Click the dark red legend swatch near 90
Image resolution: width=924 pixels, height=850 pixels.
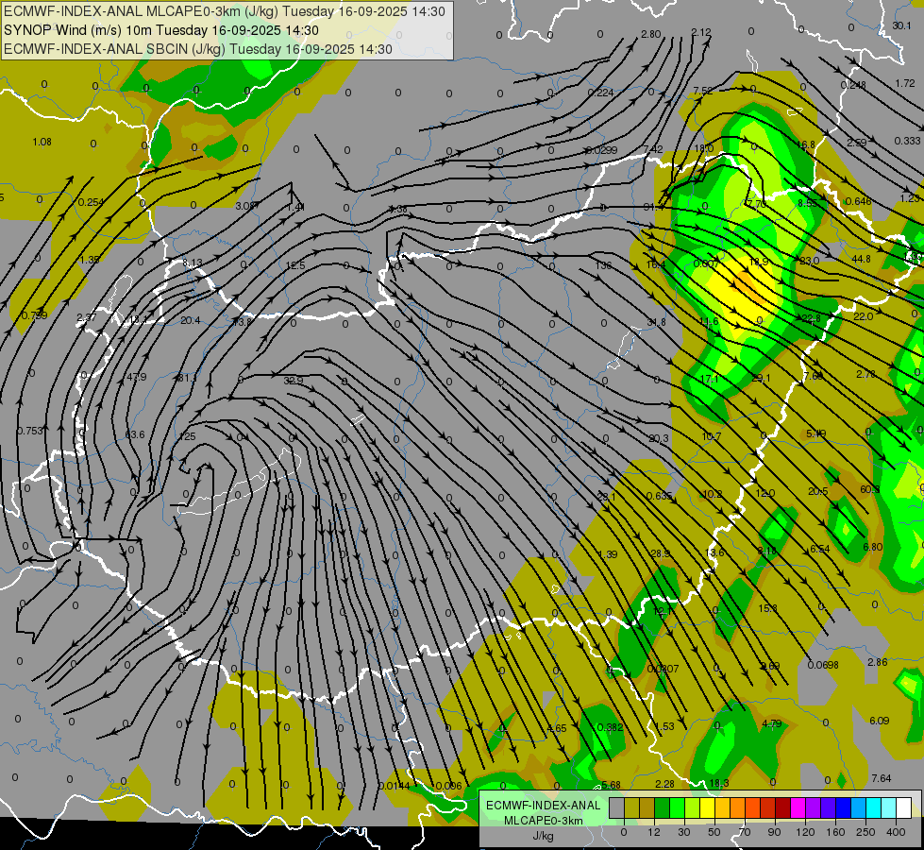783,808
